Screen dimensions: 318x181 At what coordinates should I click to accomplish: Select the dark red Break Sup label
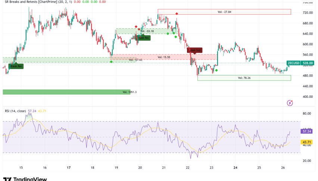pos(194,50)
